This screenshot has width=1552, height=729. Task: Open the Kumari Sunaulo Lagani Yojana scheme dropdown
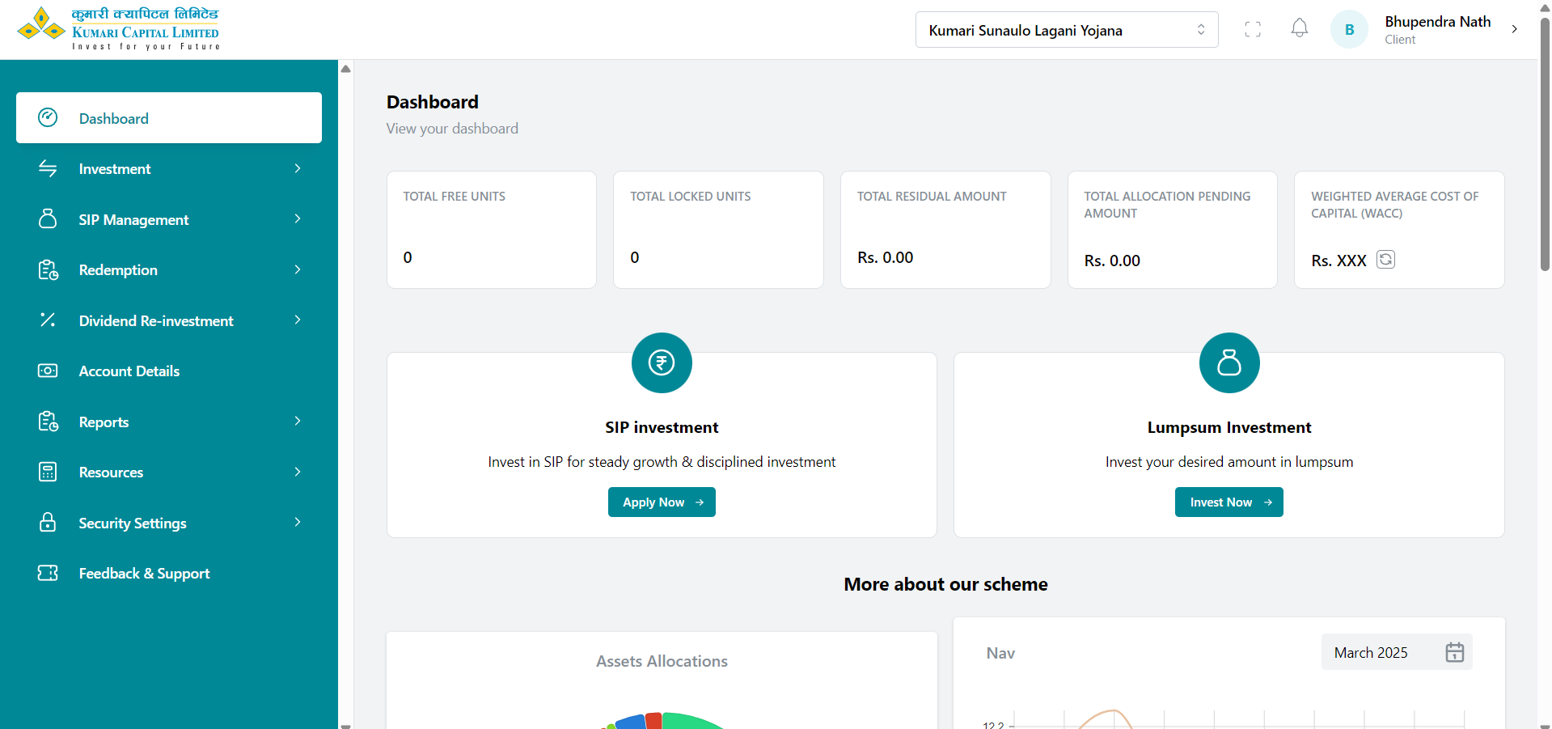(1066, 30)
